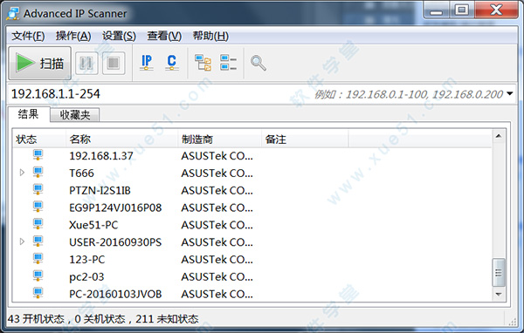The width and height of the screenshot is (524, 333).
Task: Sort by the 名称 column header
Action: [121, 139]
